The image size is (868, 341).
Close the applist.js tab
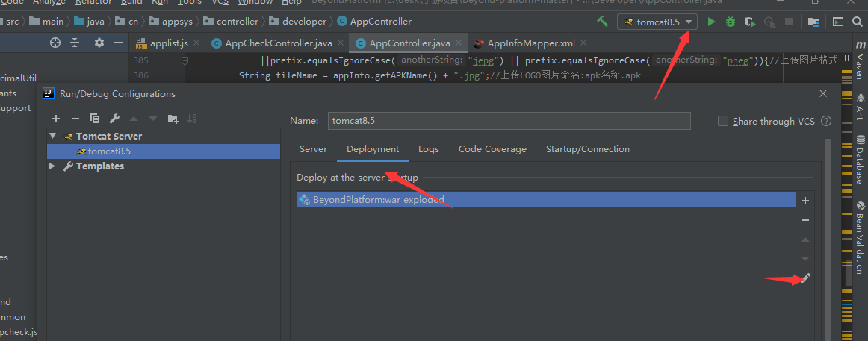pos(196,43)
